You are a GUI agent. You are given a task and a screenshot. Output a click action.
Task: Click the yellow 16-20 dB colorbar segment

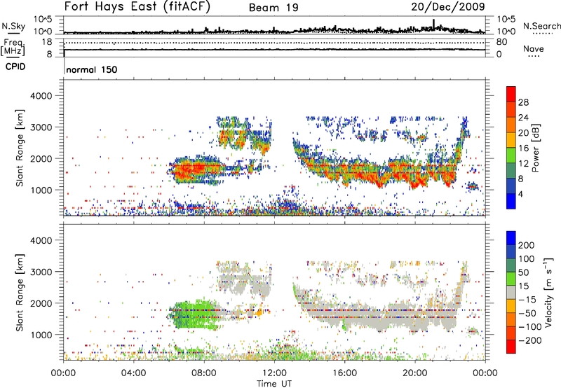tap(511, 139)
